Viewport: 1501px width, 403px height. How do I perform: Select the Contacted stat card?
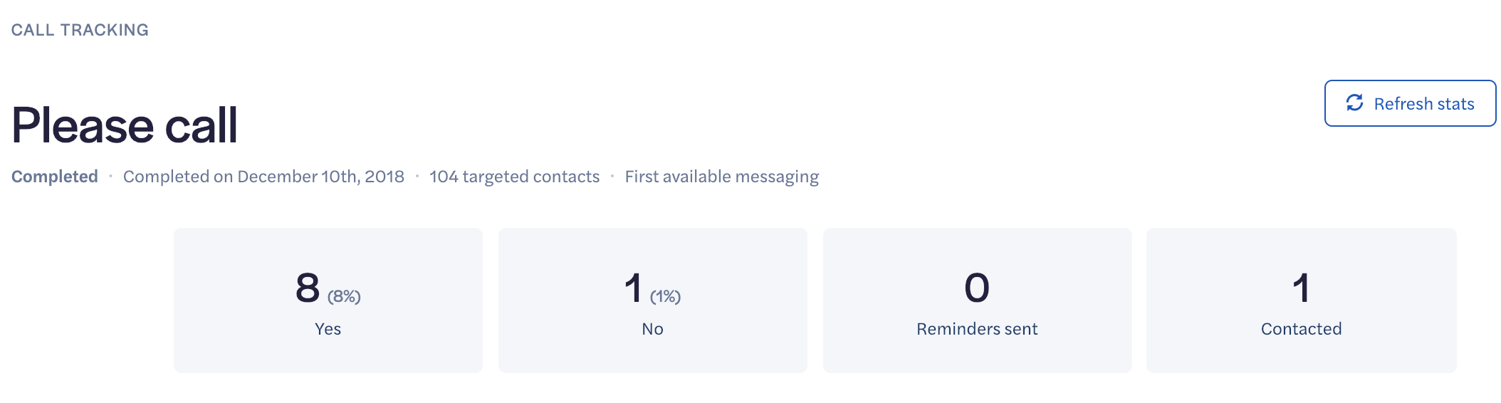pos(1302,300)
